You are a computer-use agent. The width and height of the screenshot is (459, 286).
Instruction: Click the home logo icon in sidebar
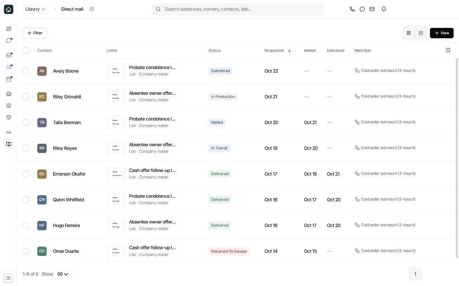click(9, 9)
